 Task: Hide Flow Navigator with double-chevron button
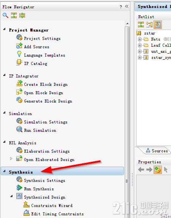[127, 6]
